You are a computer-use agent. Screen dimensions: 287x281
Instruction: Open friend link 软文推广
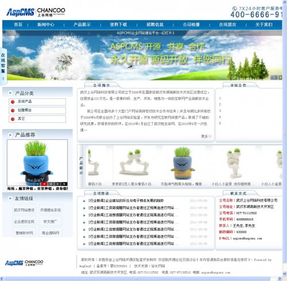click(x=51, y=222)
